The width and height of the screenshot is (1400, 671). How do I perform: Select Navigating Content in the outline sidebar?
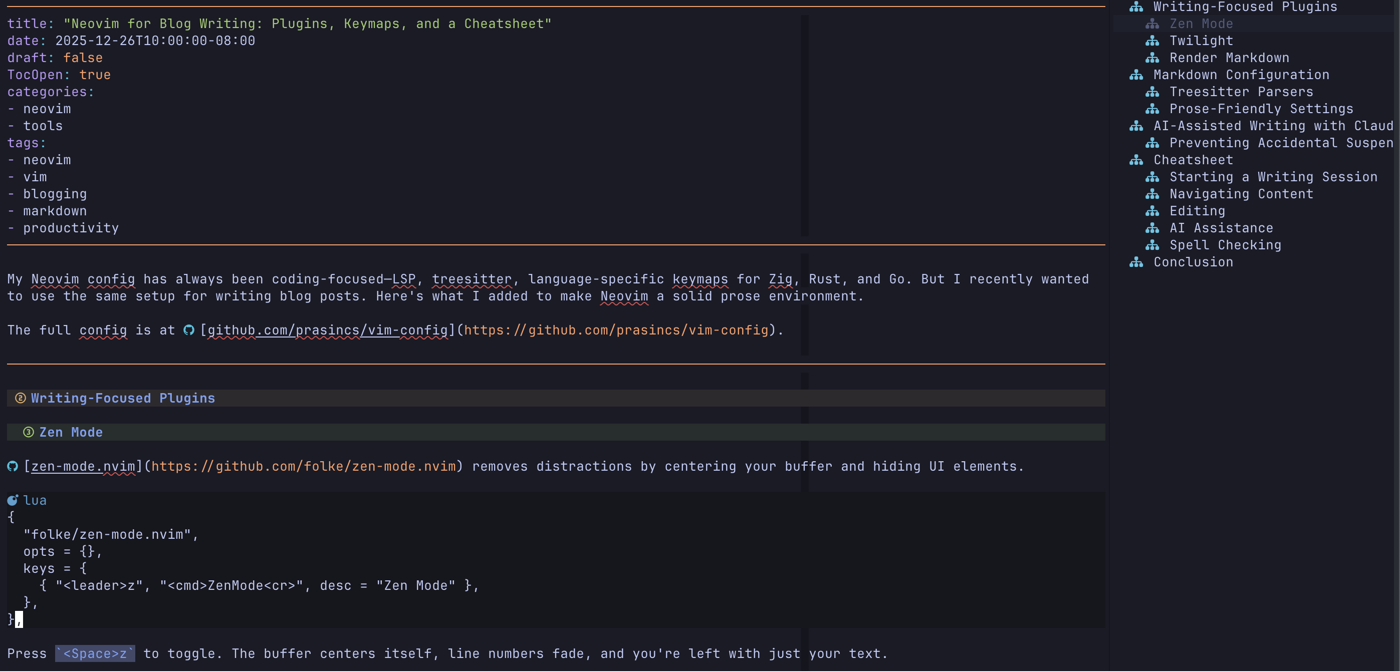tap(1241, 194)
